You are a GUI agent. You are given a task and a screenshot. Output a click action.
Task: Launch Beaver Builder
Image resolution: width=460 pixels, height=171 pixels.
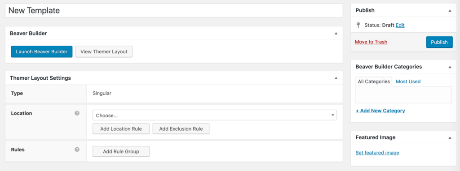(x=42, y=51)
